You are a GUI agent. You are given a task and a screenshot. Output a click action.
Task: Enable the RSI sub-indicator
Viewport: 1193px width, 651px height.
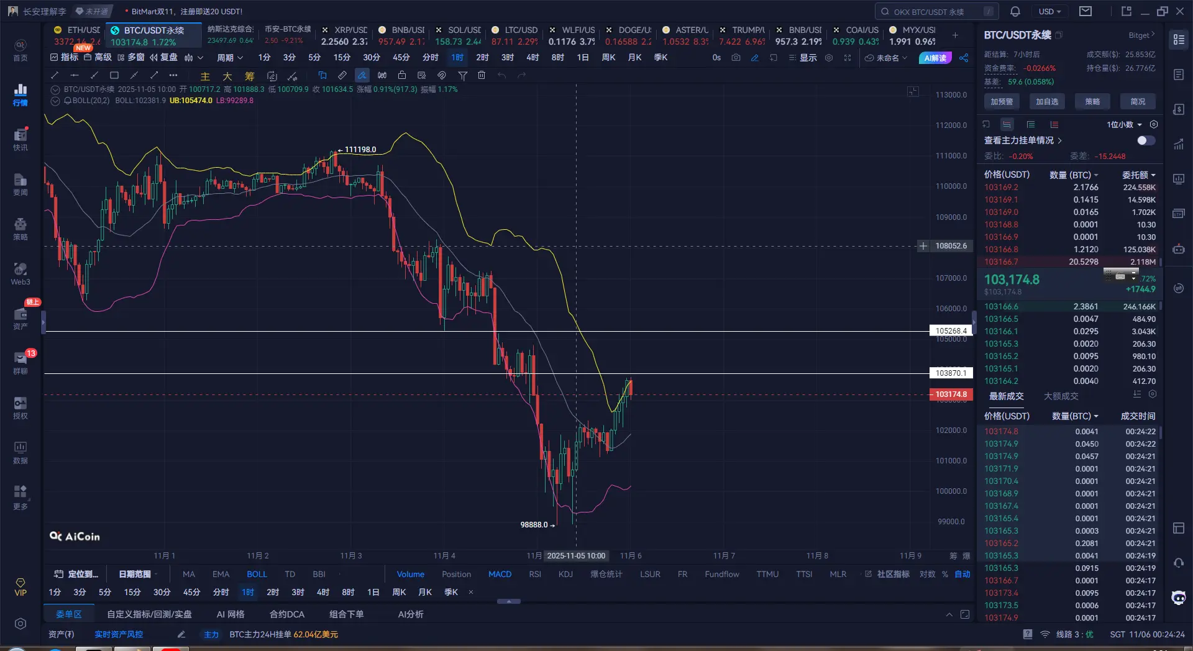point(535,574)
